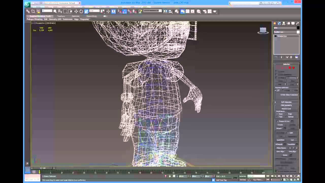Choose the Face constraint option
325x183 pixels.
[277, 117]
